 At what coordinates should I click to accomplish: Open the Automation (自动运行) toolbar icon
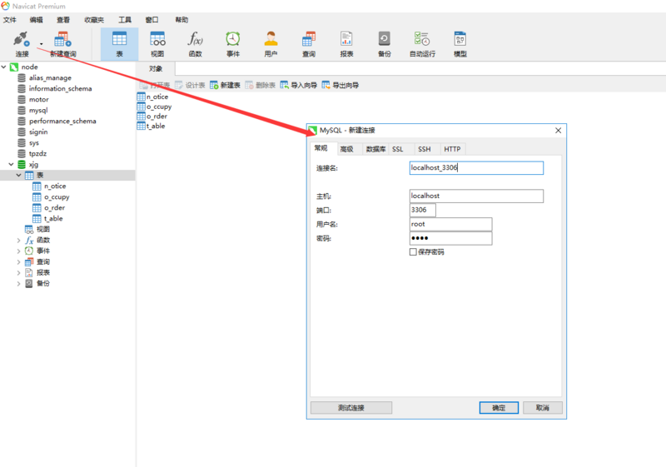[x=422, y=39]
